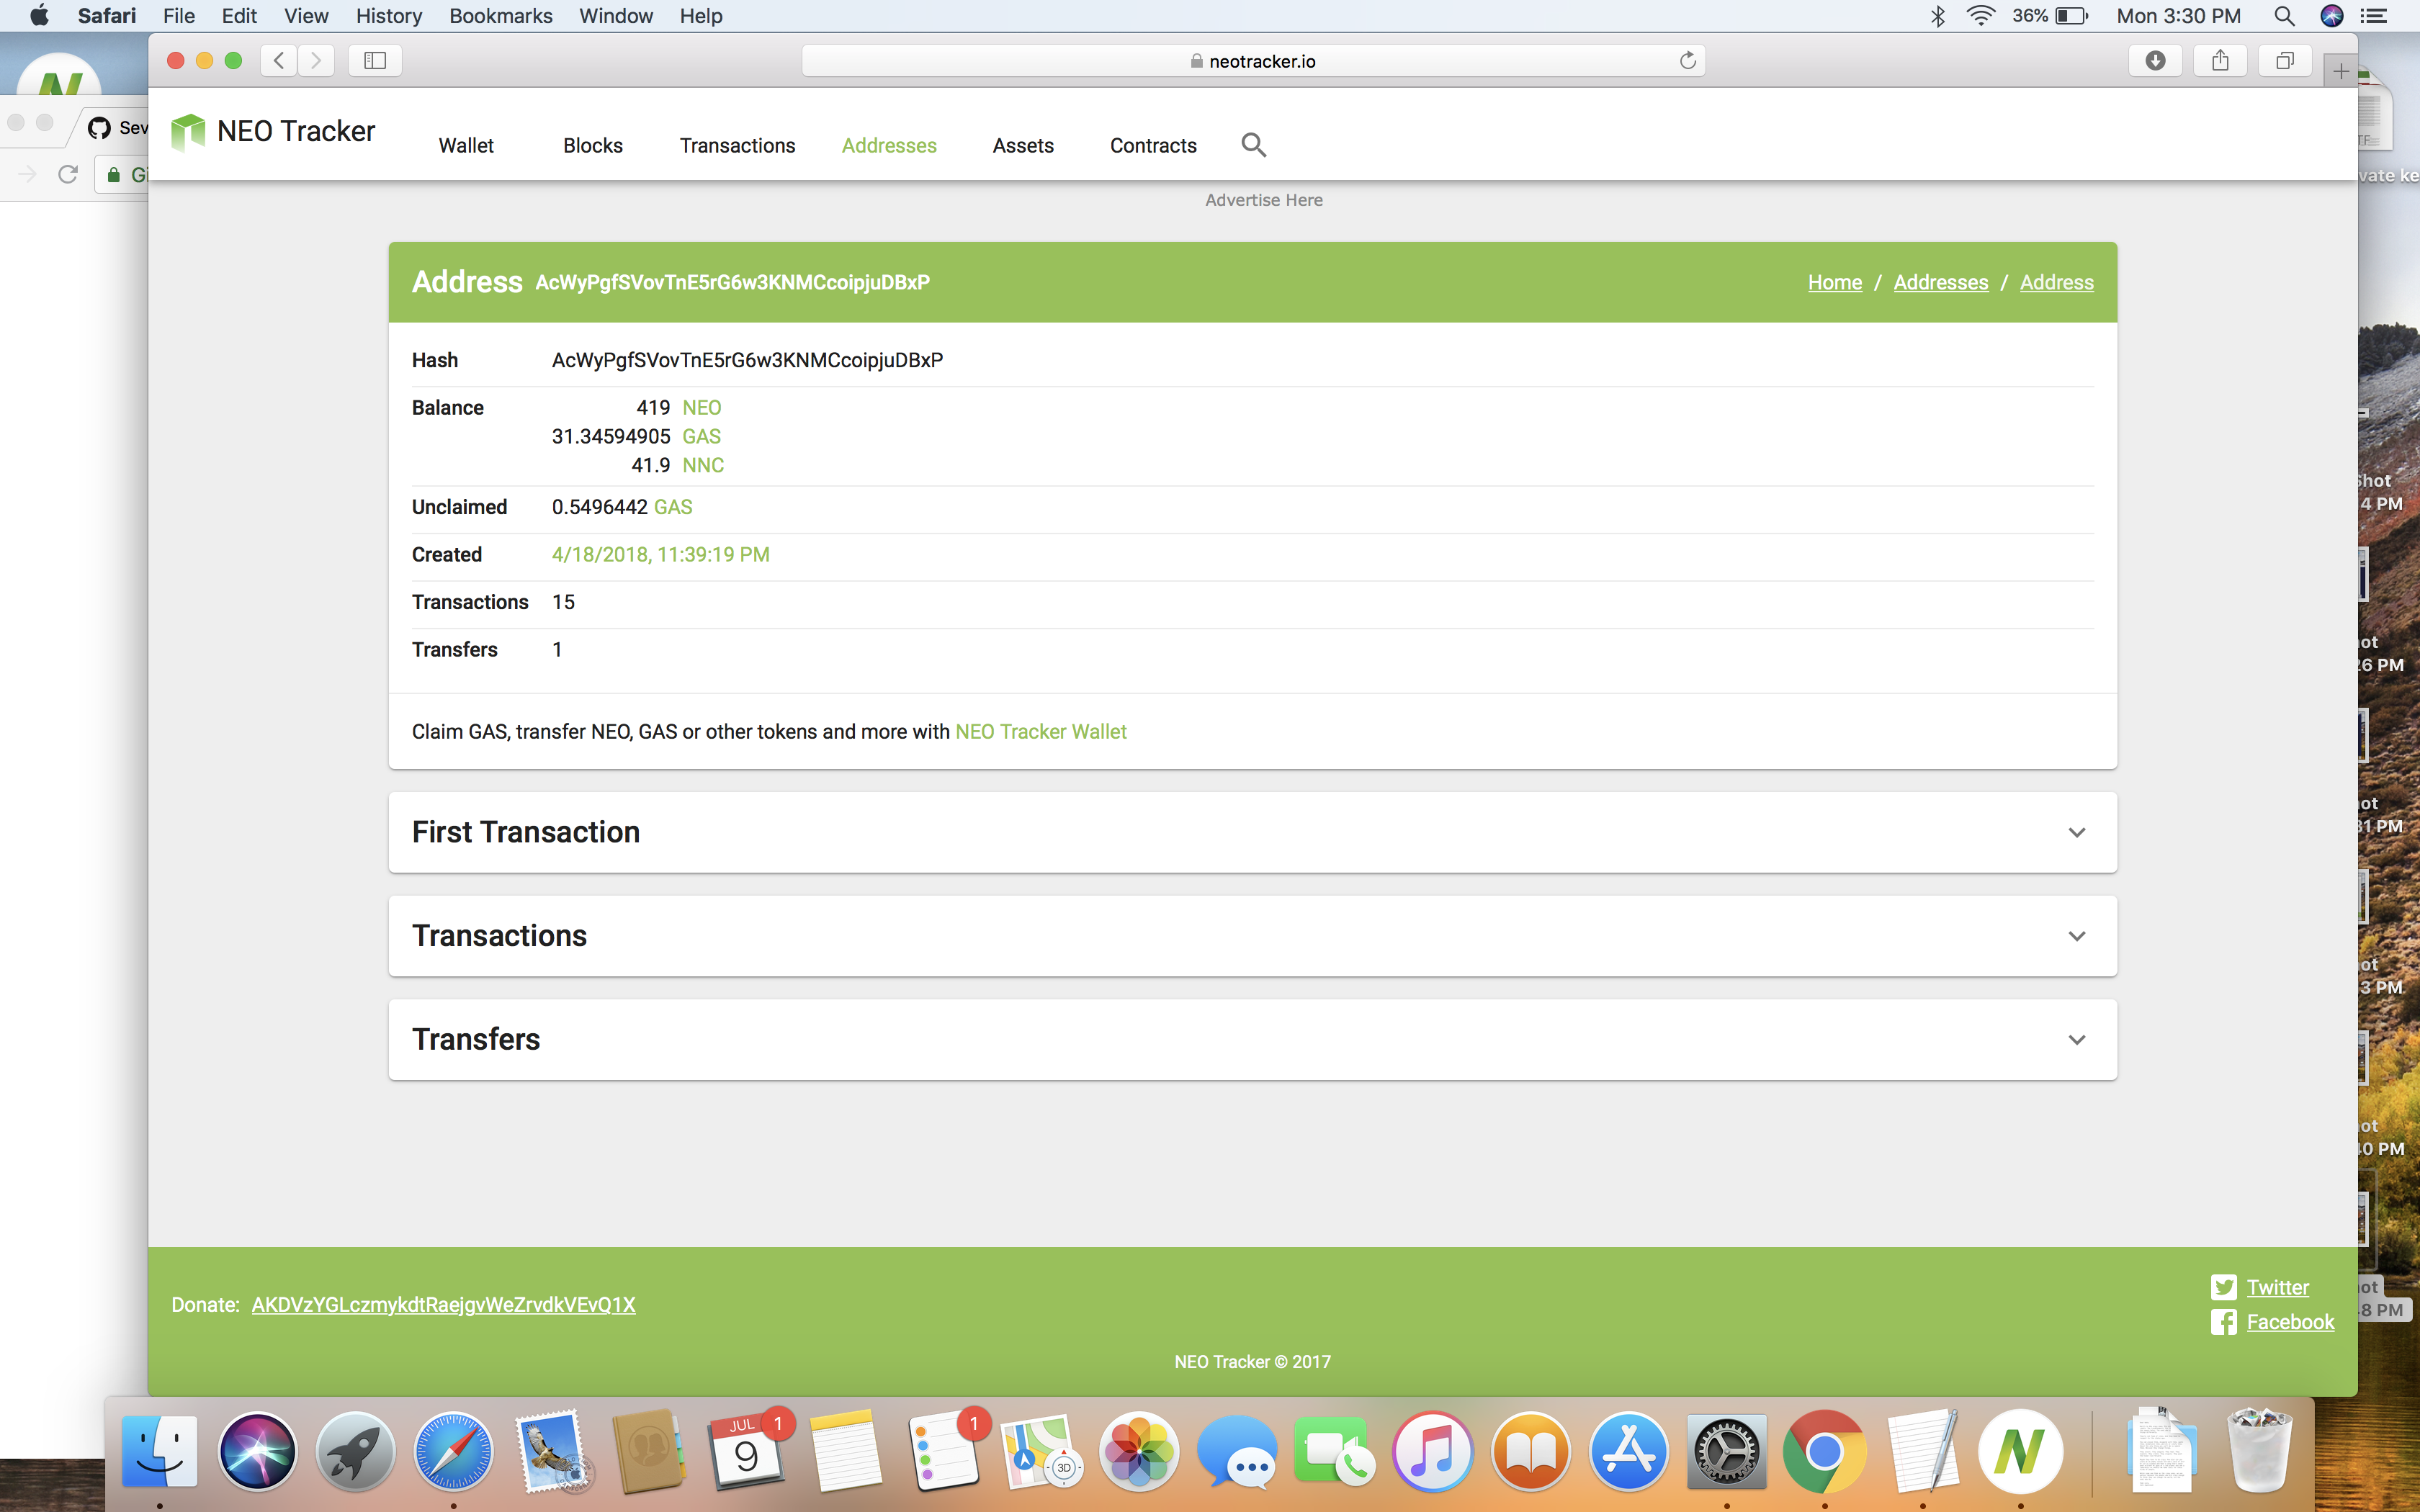Open the Created timestamp 4/18/2018 link
The image size is (2420, 1512).
point(661,555)
